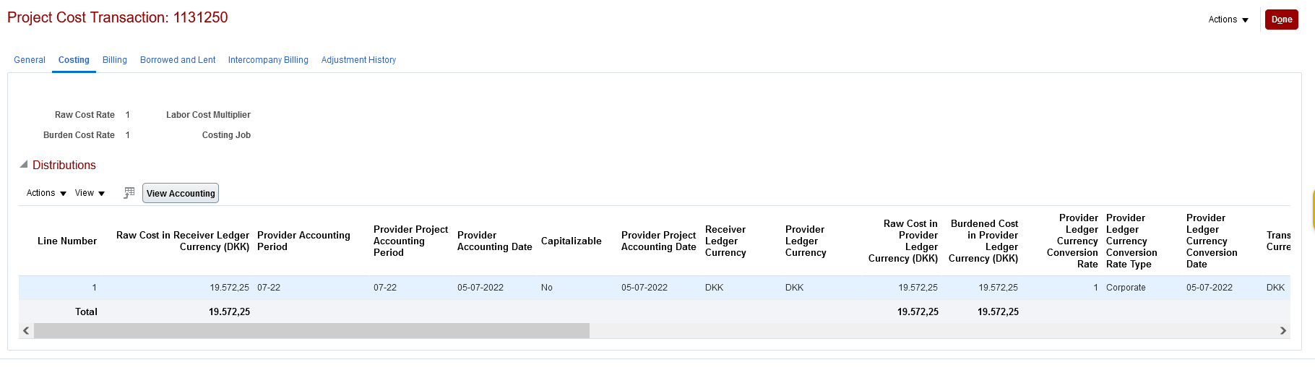Click the Provider Accounting Period column header
This screenshot has width=1315, height=391.
tap(303, 241)
